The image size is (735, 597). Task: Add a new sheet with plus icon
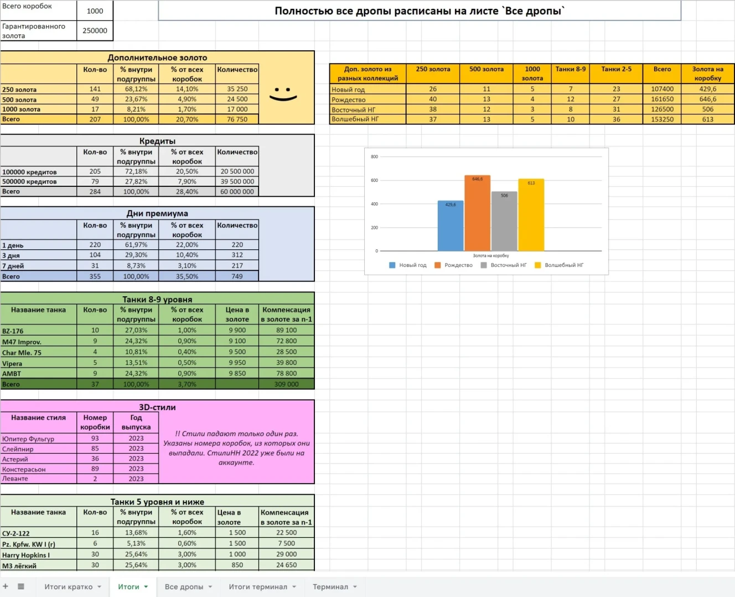(6, 586)
